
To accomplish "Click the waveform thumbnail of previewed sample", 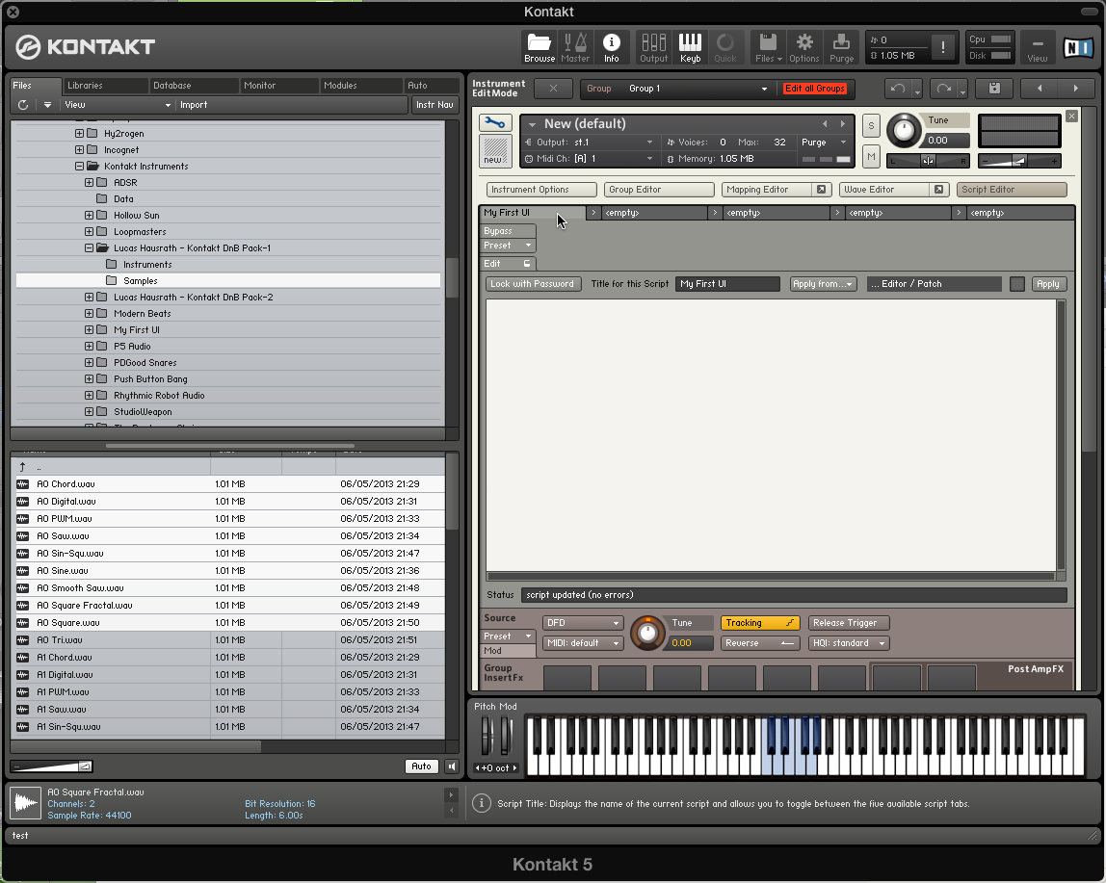I will 25,803.
